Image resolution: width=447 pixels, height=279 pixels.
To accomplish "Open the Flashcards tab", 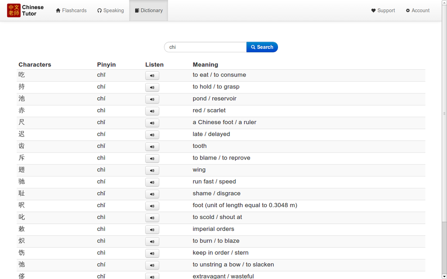I will (71, 11).
